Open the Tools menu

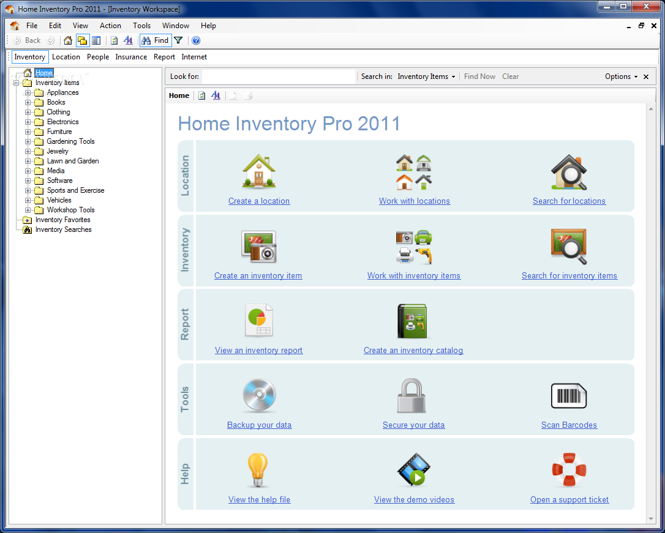pos(141,26)
